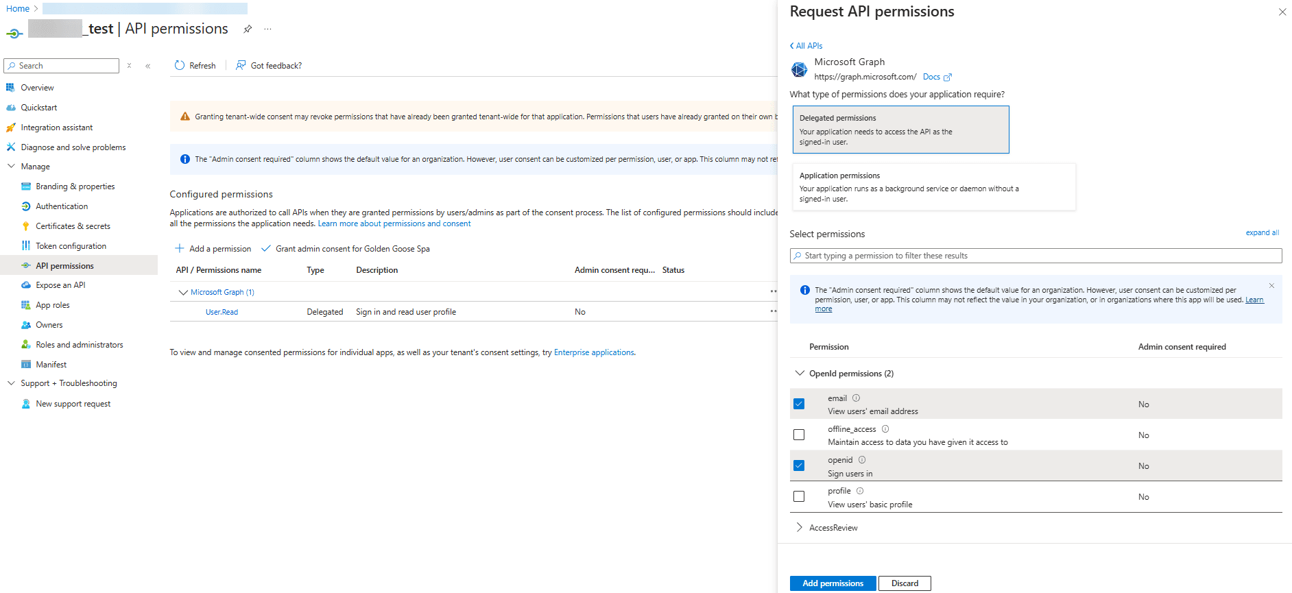
Task: Click Home breadcrumb link
Action: [x=18, y=8]
